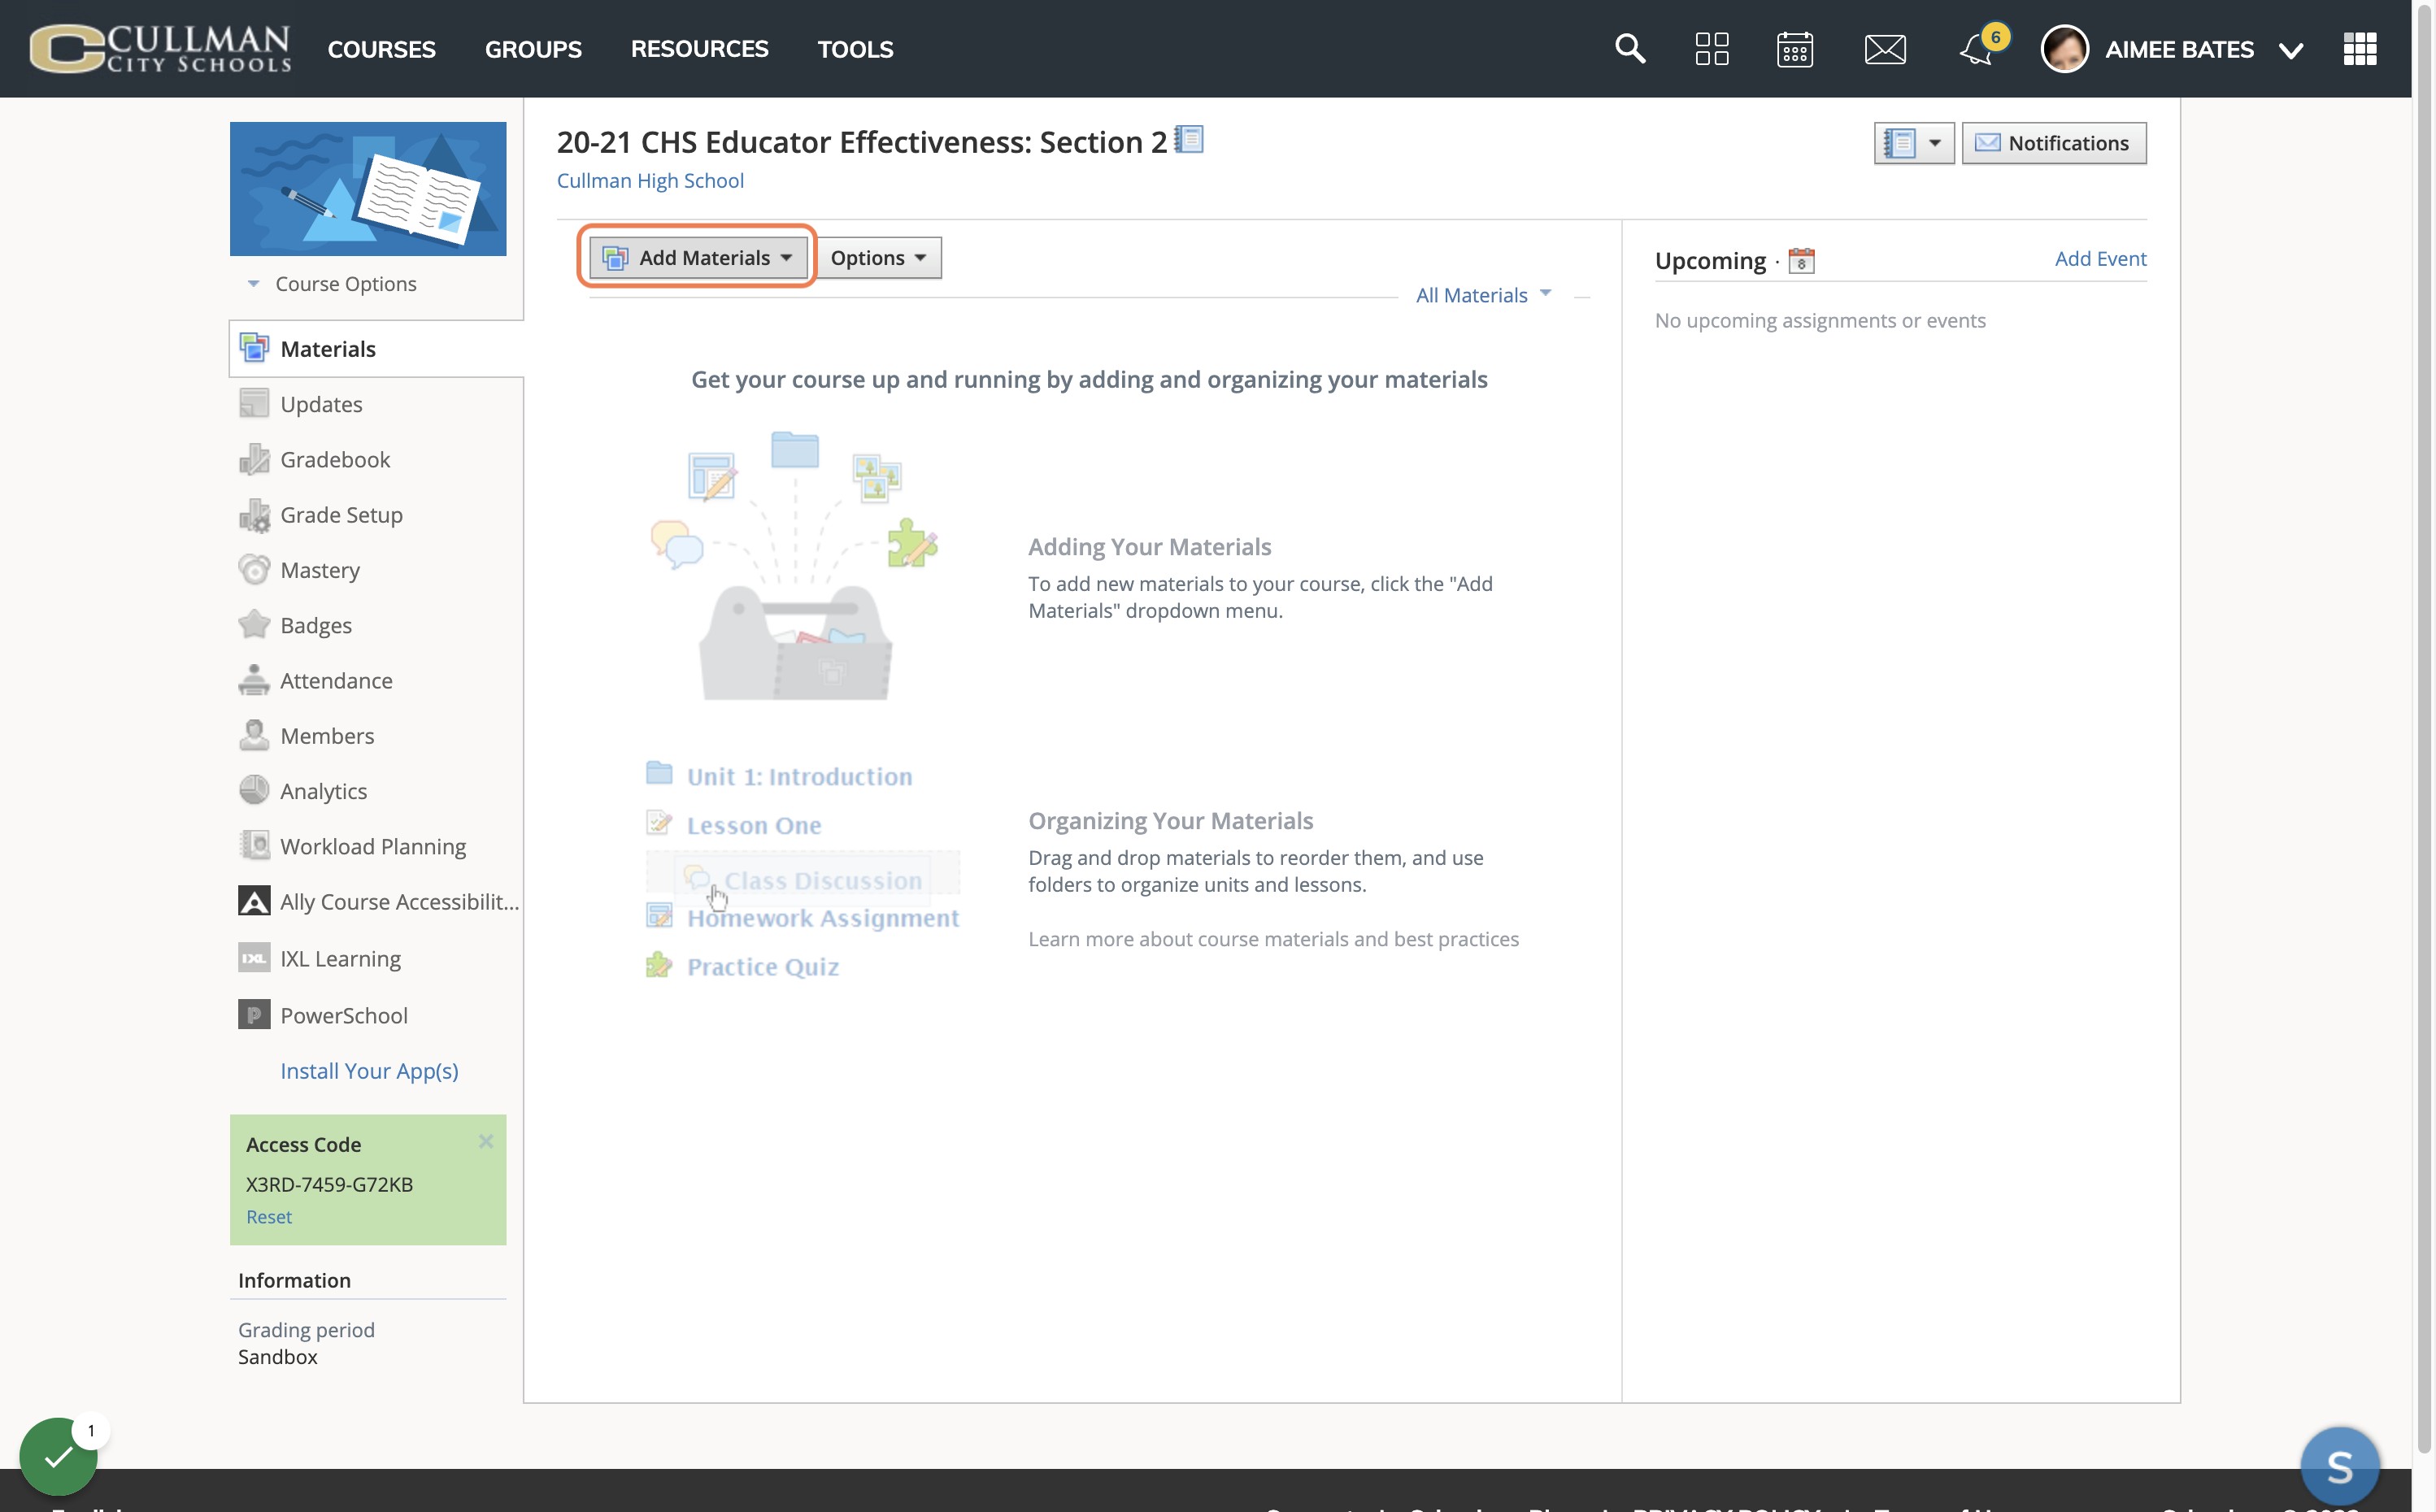Click Install Your App(s) link
The width and height of the screenshot is (2436, 1512).
(x=369, y=1070)
